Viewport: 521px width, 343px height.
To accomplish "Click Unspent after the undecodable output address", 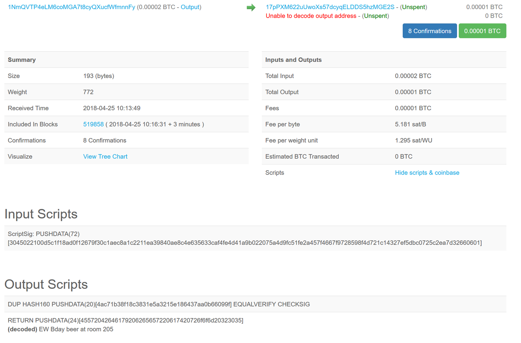I will (x=376, y=16).
